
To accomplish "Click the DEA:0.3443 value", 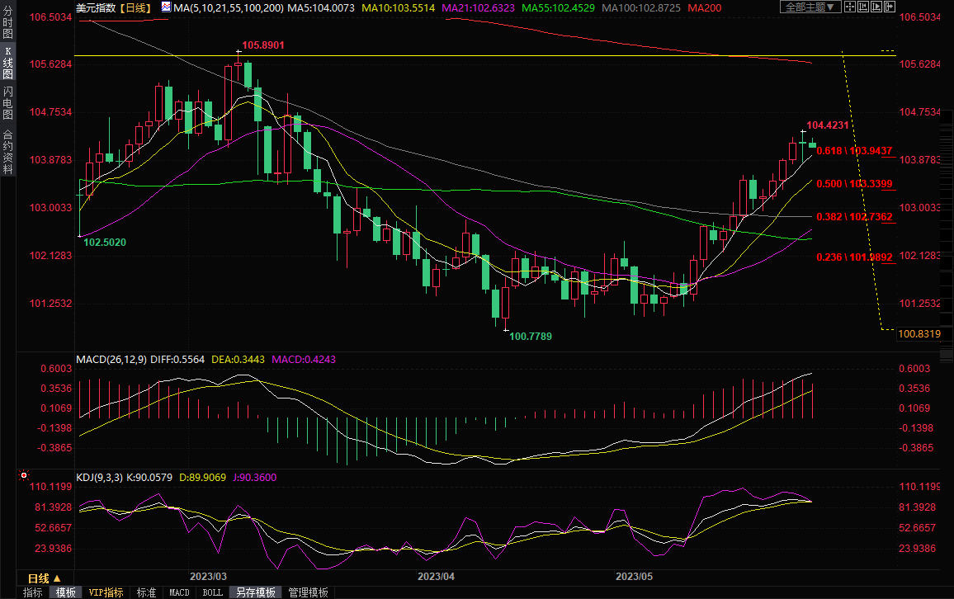I will (x=238, y=360).
